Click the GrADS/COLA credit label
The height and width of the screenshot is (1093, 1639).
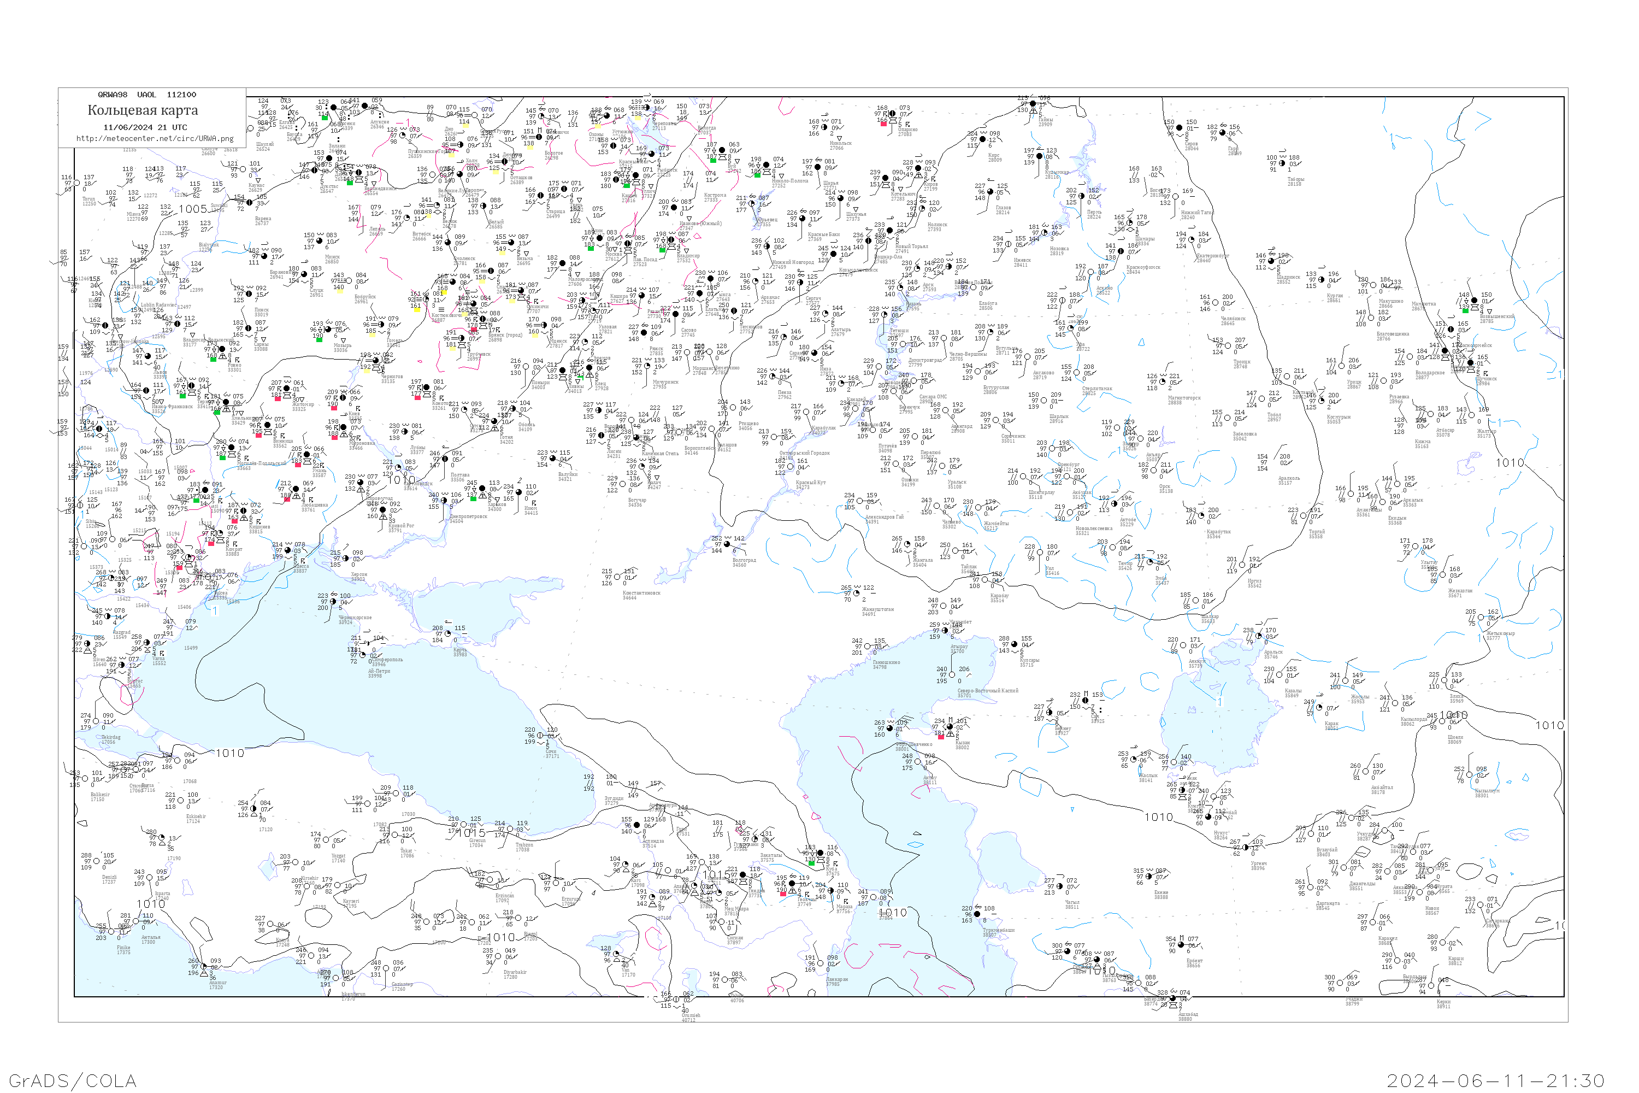pyautogui.click(x=73, y=1080)
